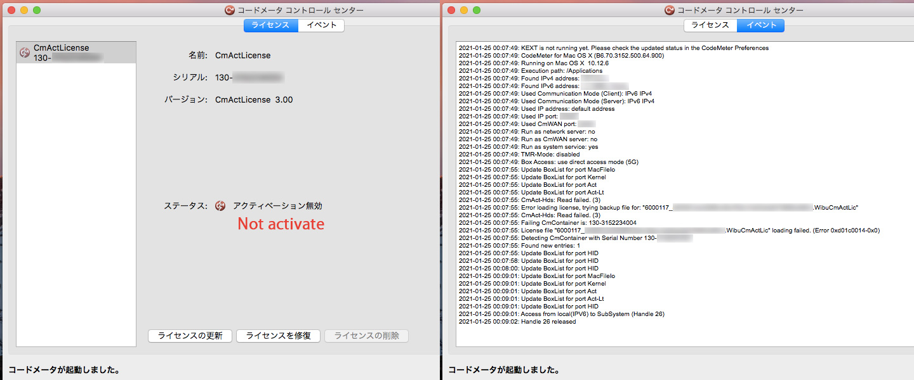The image size is (914, 380).
Task: Click the 'Run as system service: yes' log line
Action: coord(529,147)
